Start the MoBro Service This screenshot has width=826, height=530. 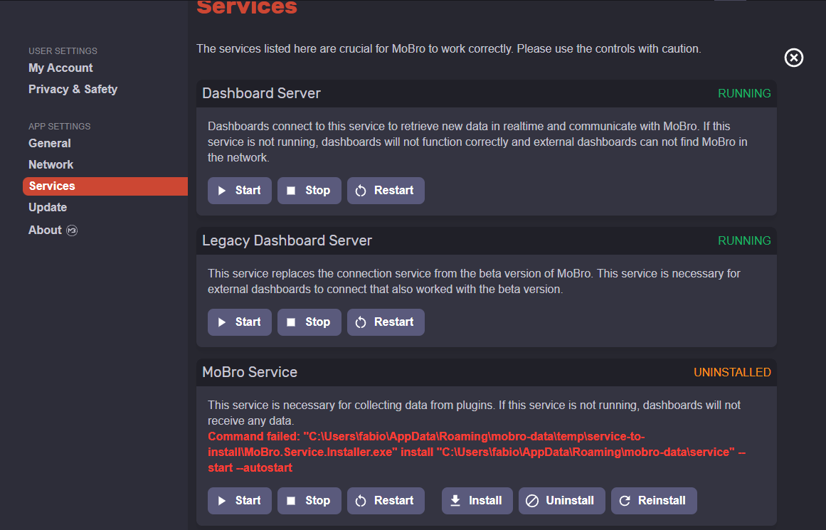240,501
